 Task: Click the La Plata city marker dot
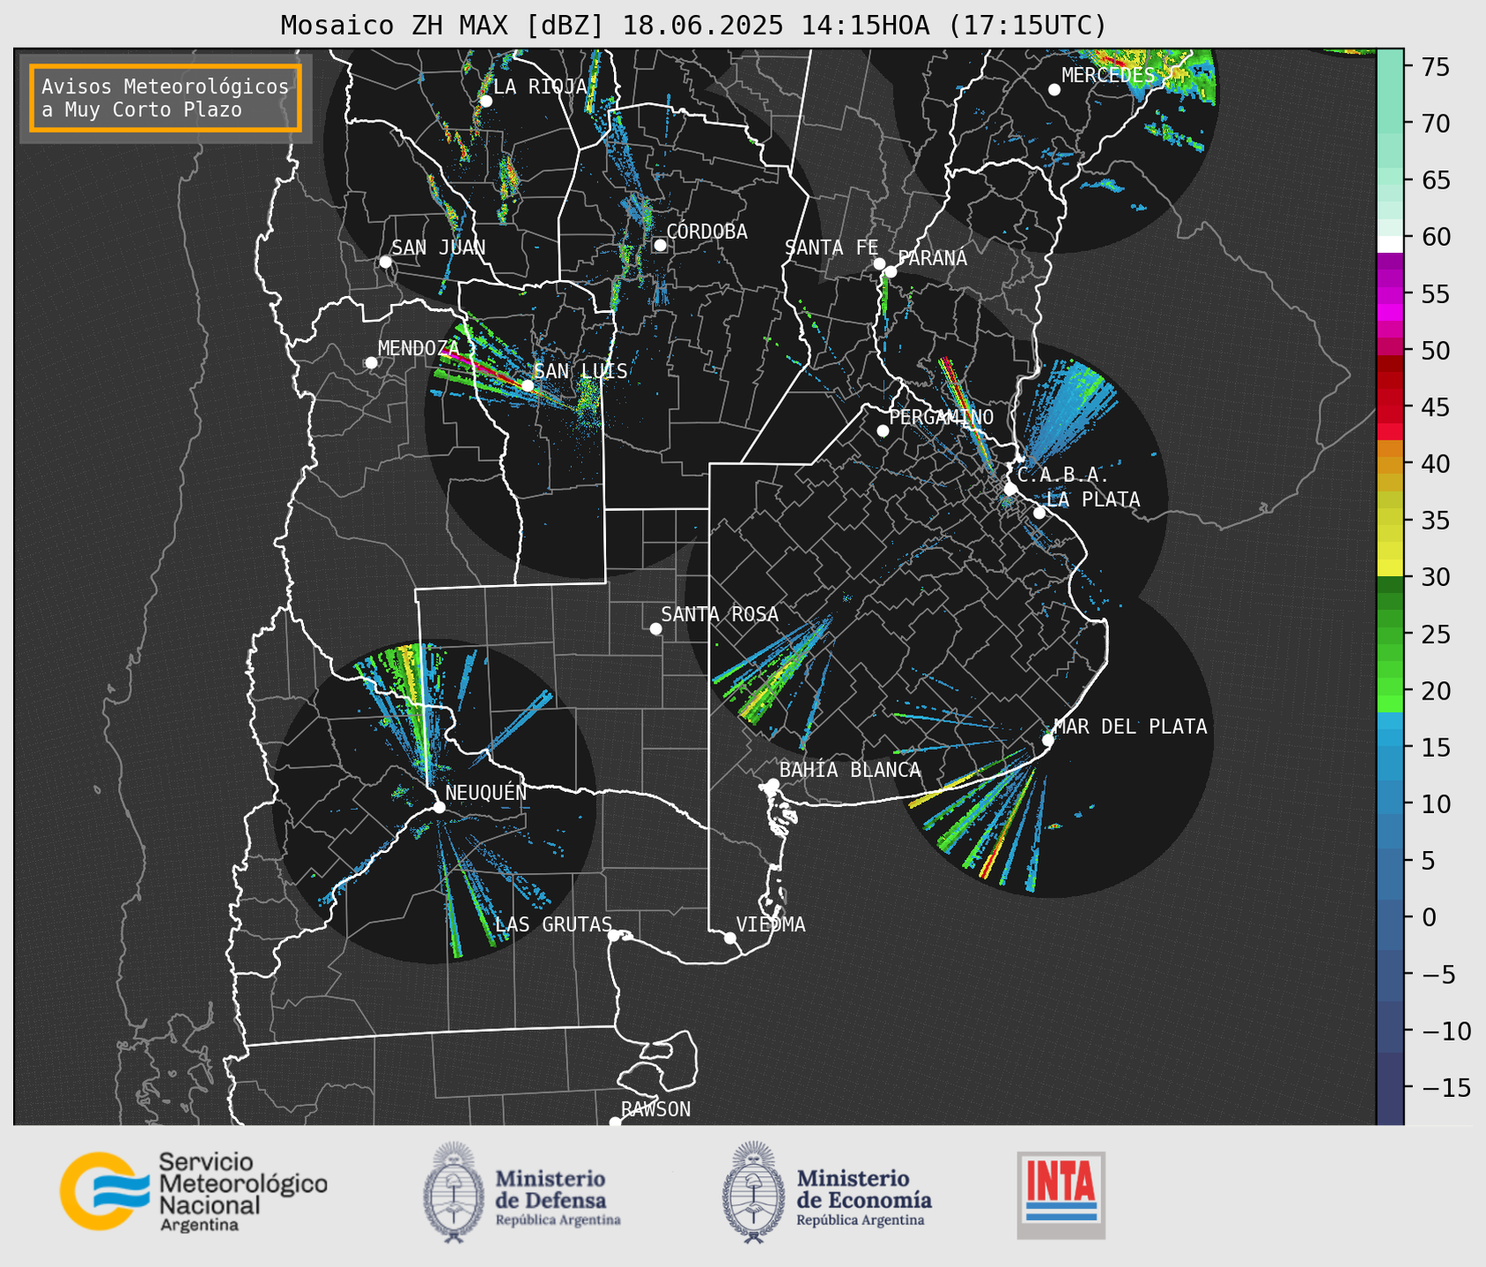1039,513
